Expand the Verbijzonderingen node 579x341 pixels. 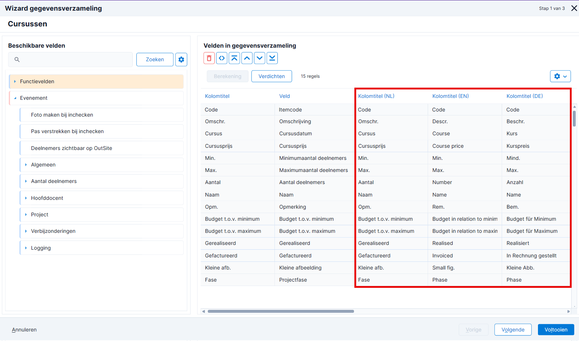[26, 231]
